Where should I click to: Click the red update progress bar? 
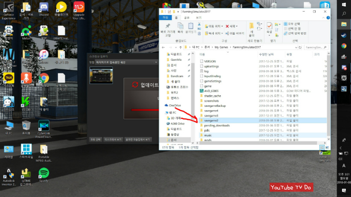(x=145, y=110)
